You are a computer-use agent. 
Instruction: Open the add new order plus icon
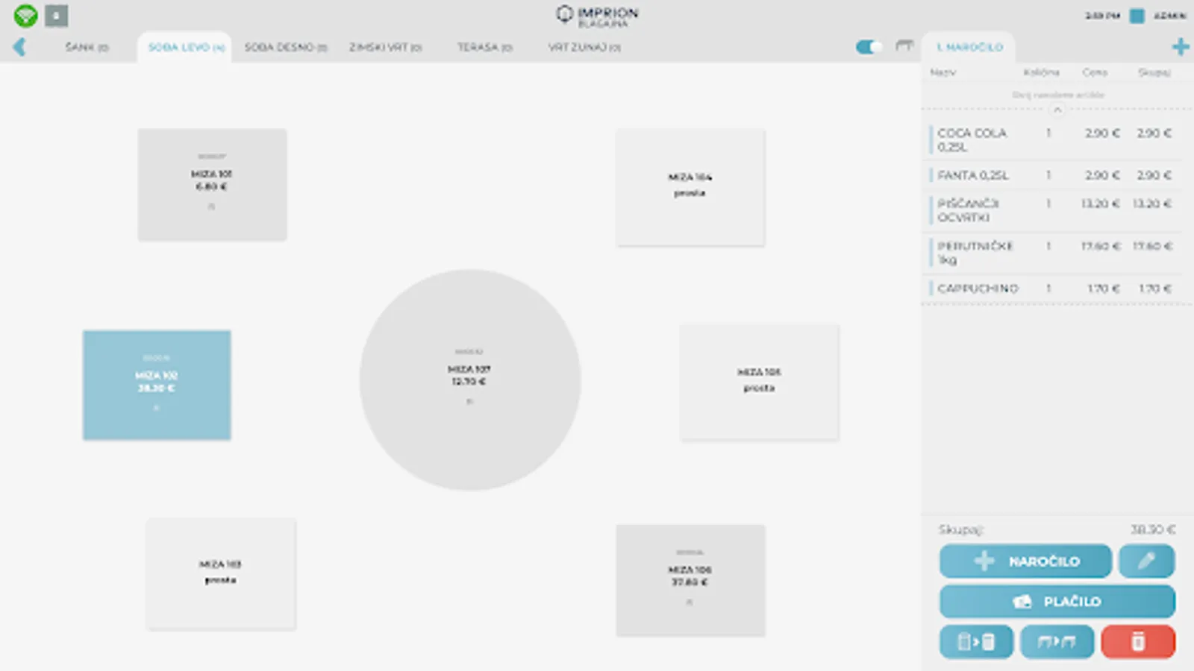[x=1181, y=46]
